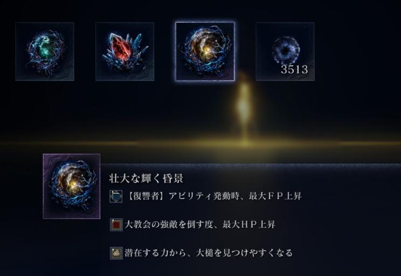Select the green swirling relic slot
Image resolution: width=401 pixels, height=276 pixels.
click(45, 52)
